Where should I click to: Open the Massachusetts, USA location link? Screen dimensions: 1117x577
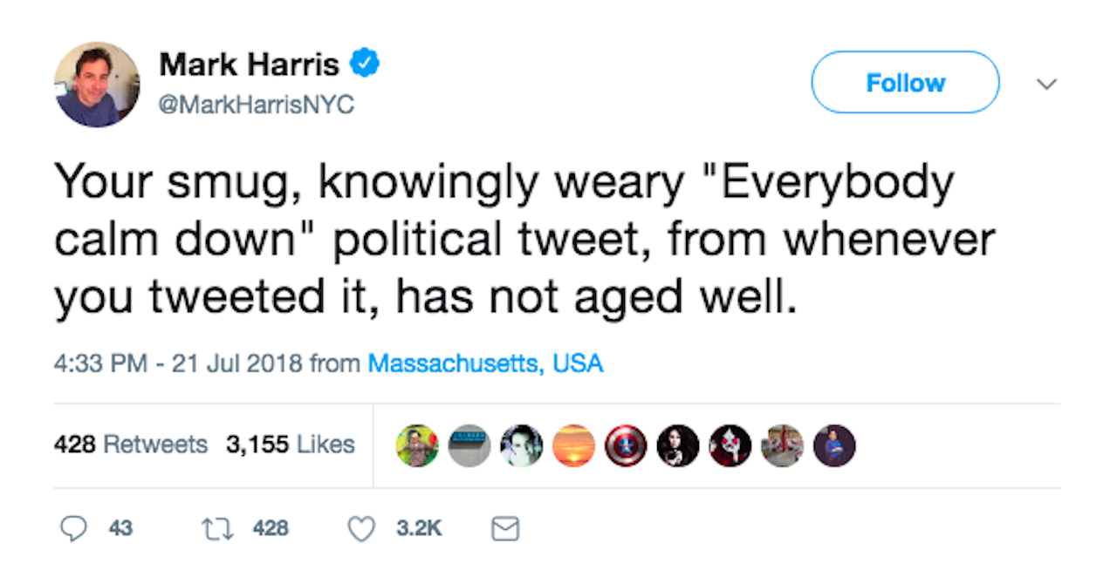[486, 363]
